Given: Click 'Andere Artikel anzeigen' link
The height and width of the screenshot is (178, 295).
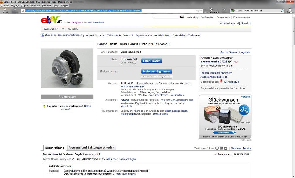Looking at the screenshot, I should tap(214, 77).
